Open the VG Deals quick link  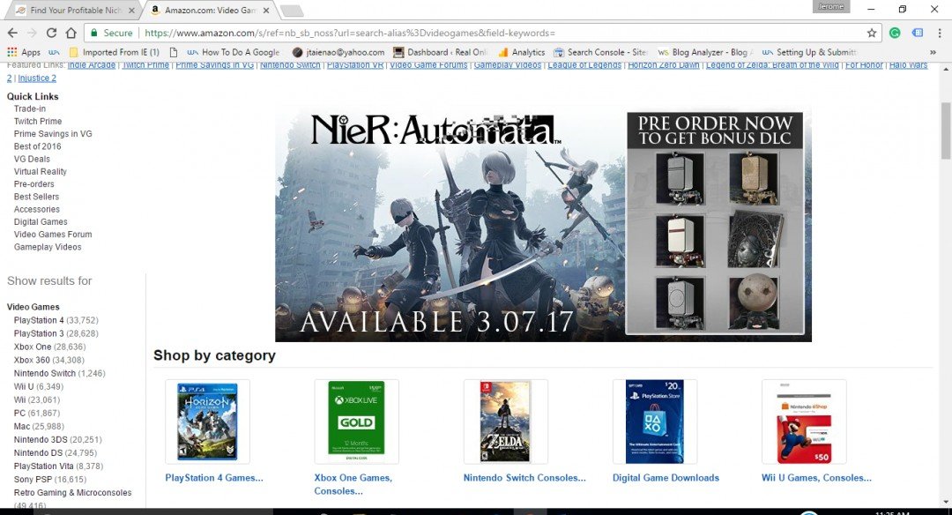(x=33, y=159)
